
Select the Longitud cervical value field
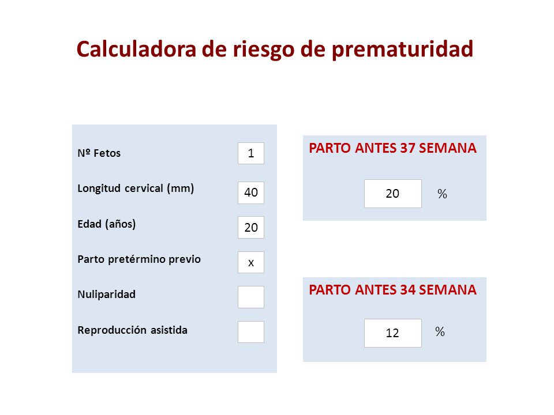click(x=251, y=193)
